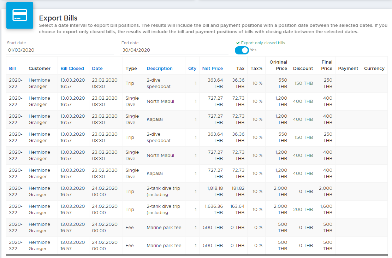Viewport: 392px width, 258px height.
Task: Click the "Yes" label beside the switch
Action: click(253, 50)
